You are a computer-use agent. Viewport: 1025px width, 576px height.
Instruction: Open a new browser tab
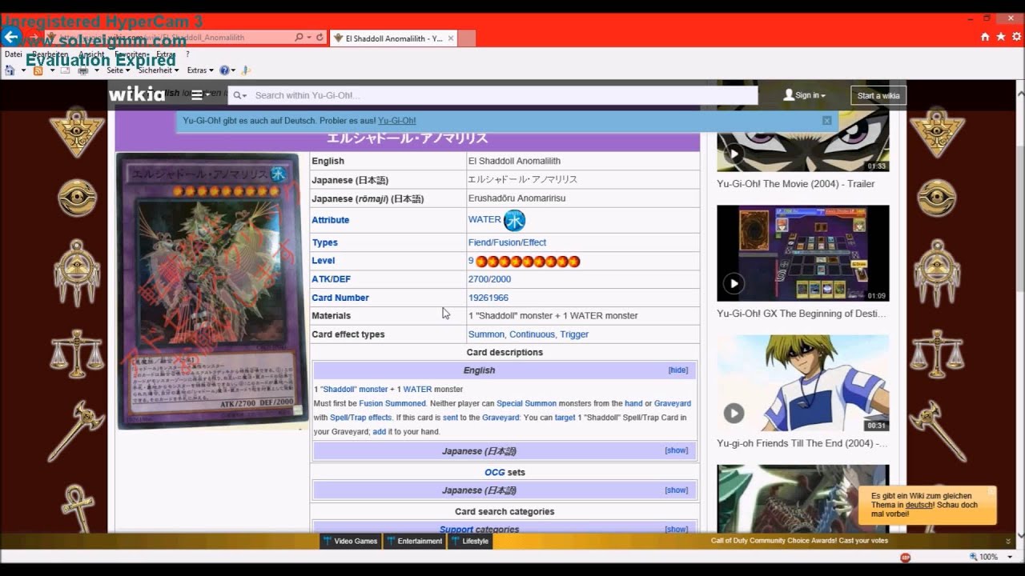[x=467, y=38]
